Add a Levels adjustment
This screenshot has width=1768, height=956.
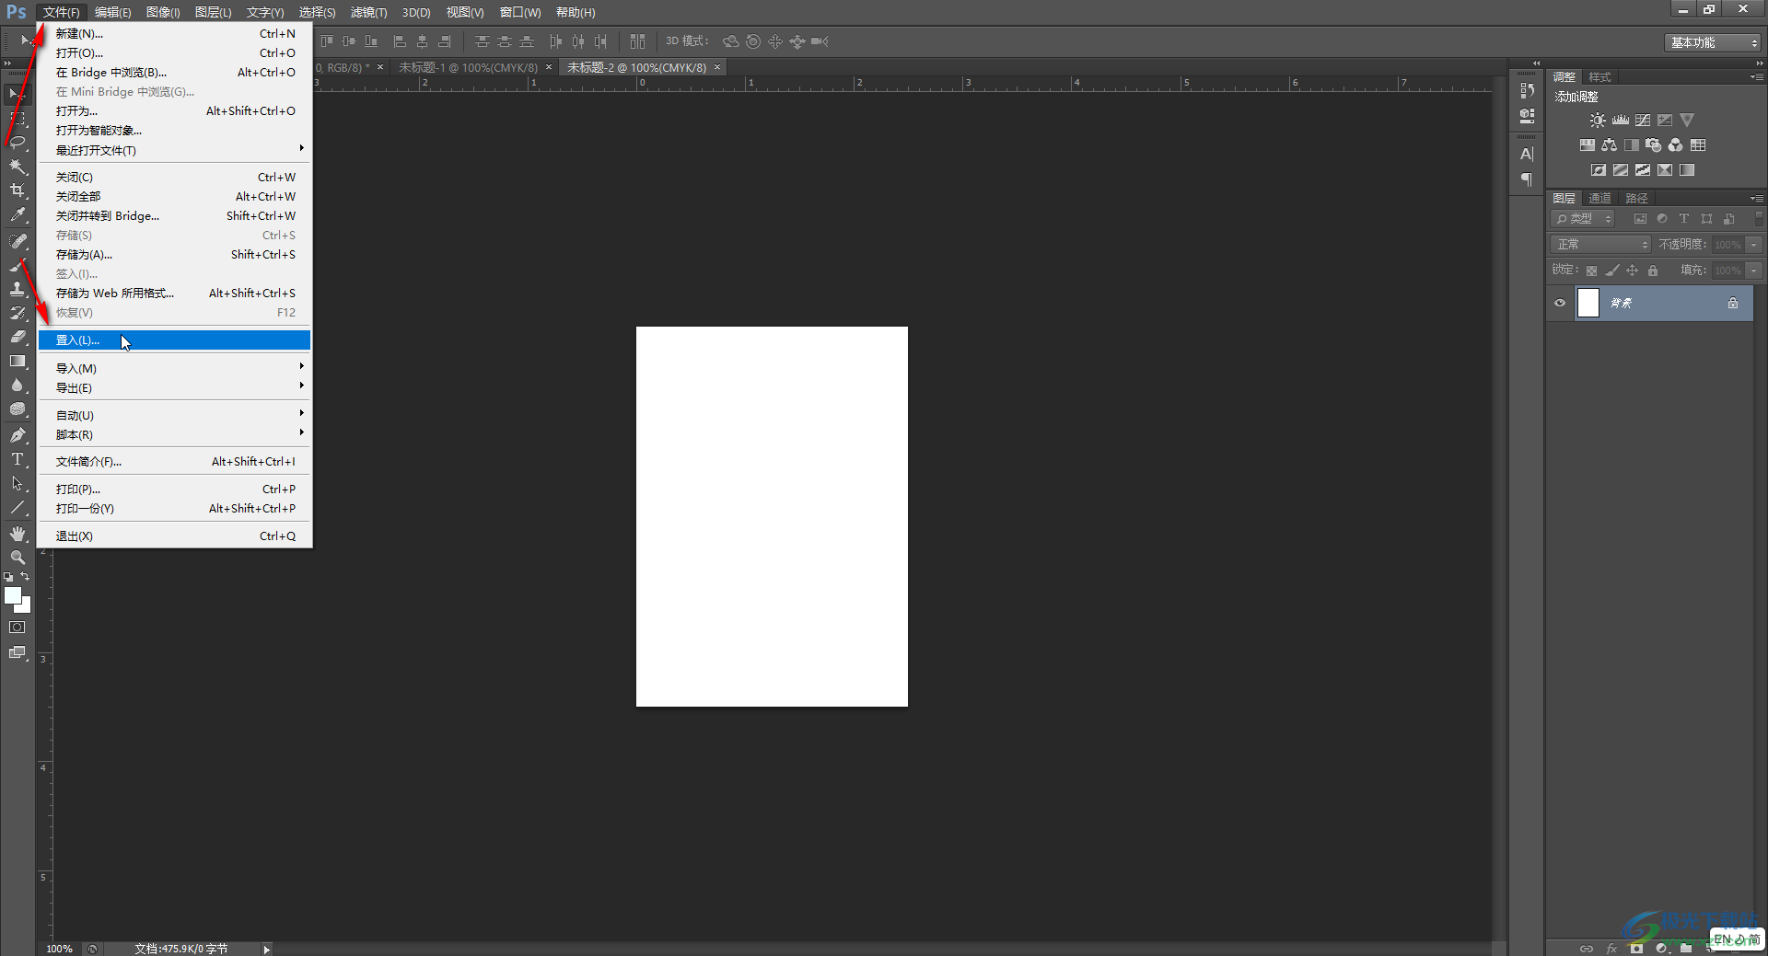[x=1621, y=121]
